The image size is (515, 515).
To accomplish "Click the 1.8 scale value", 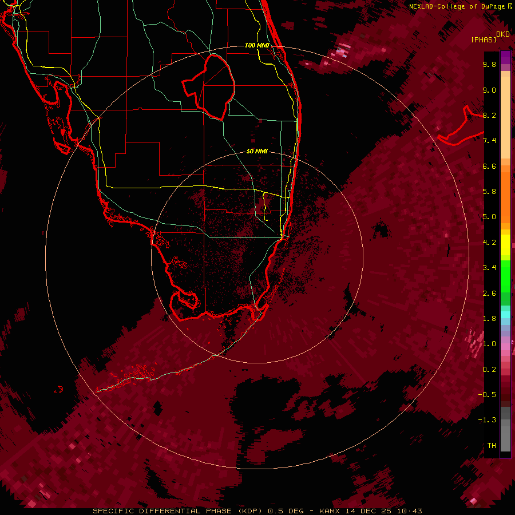I will click(489, 319).
